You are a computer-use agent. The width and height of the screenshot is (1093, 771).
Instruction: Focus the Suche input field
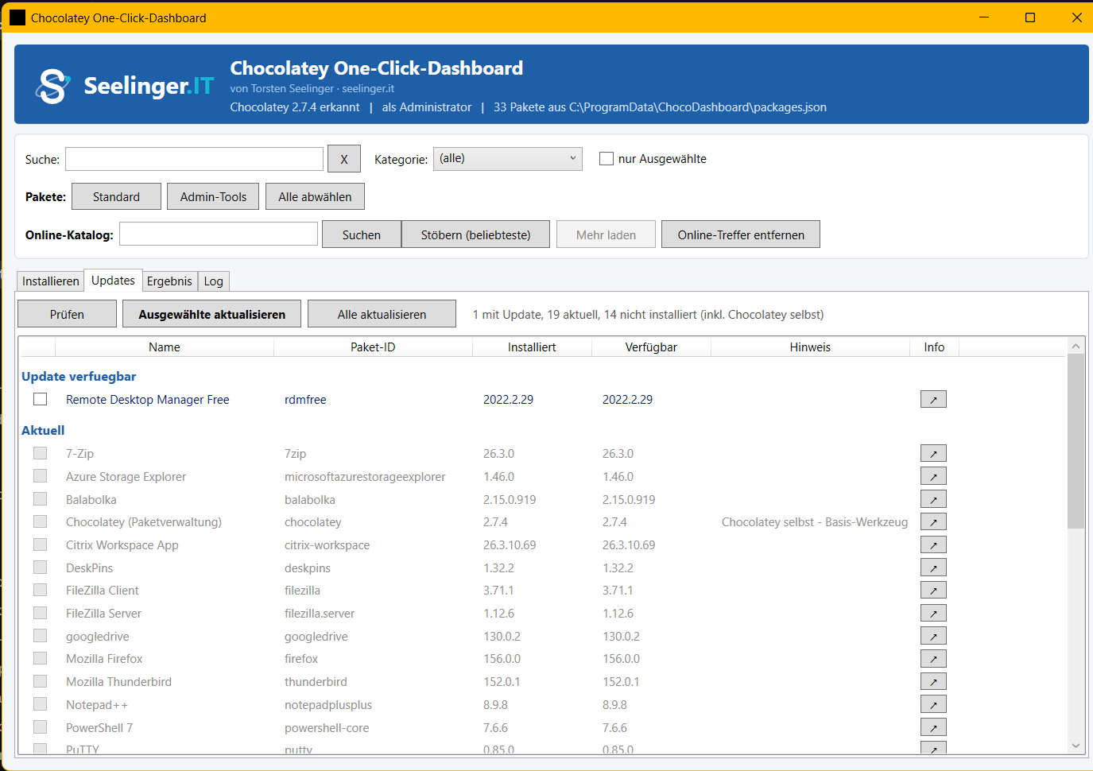coord(194,159)
